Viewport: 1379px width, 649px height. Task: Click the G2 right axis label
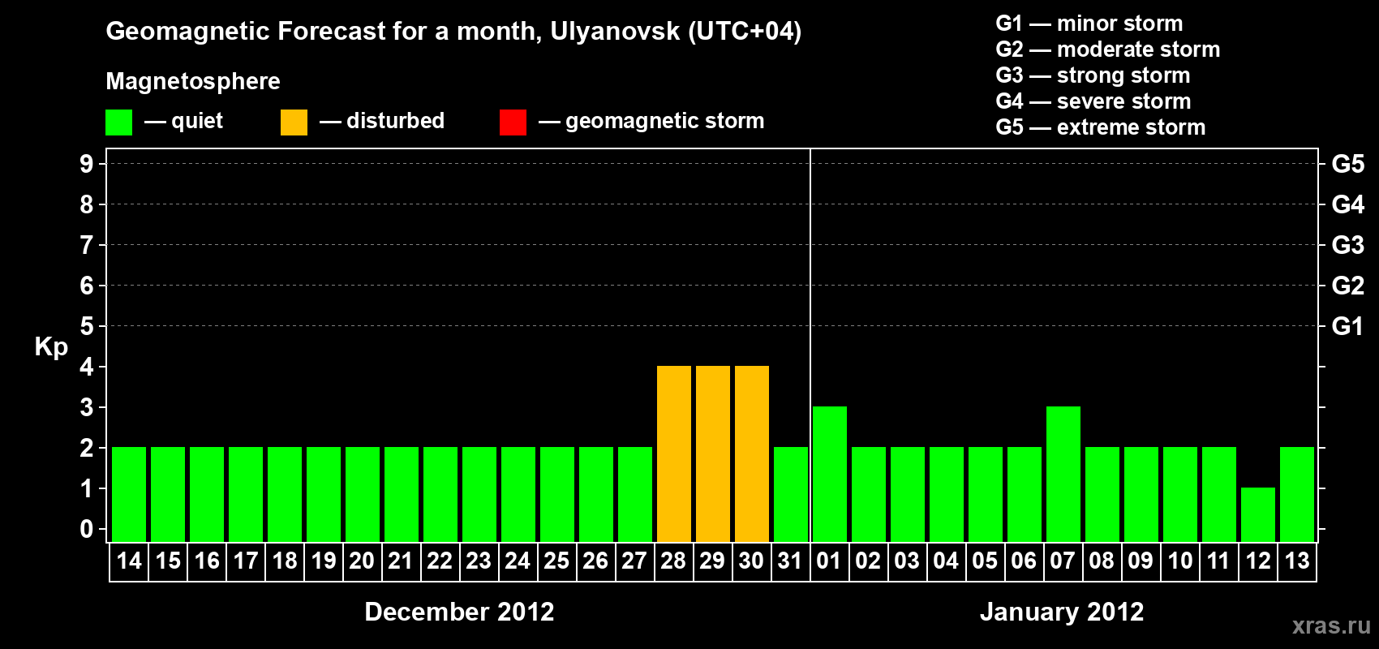click(1348, 286)
